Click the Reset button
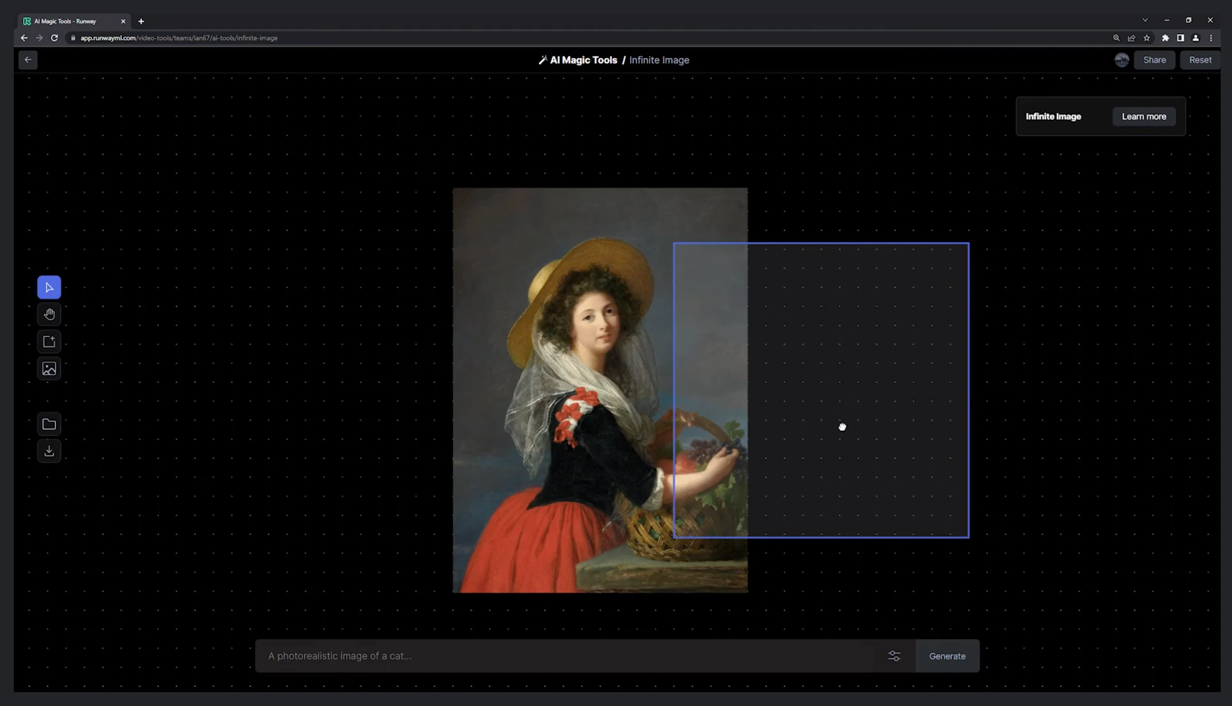 1200,59
